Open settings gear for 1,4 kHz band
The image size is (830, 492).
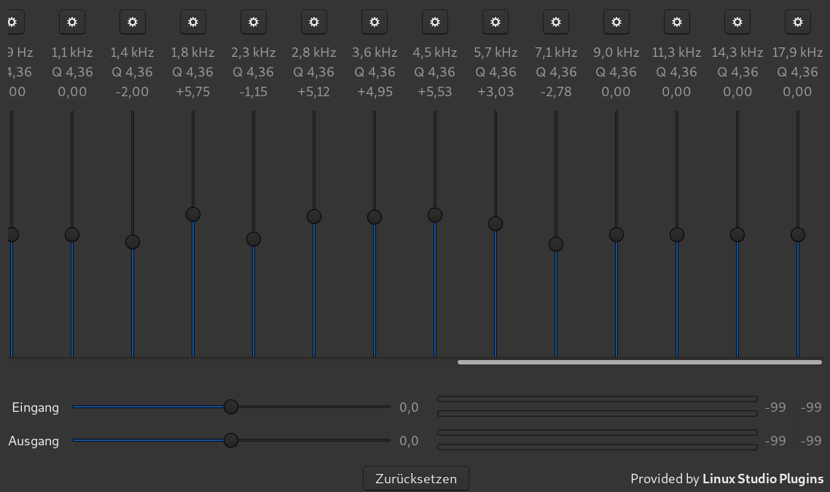click(x=132, y=22)
